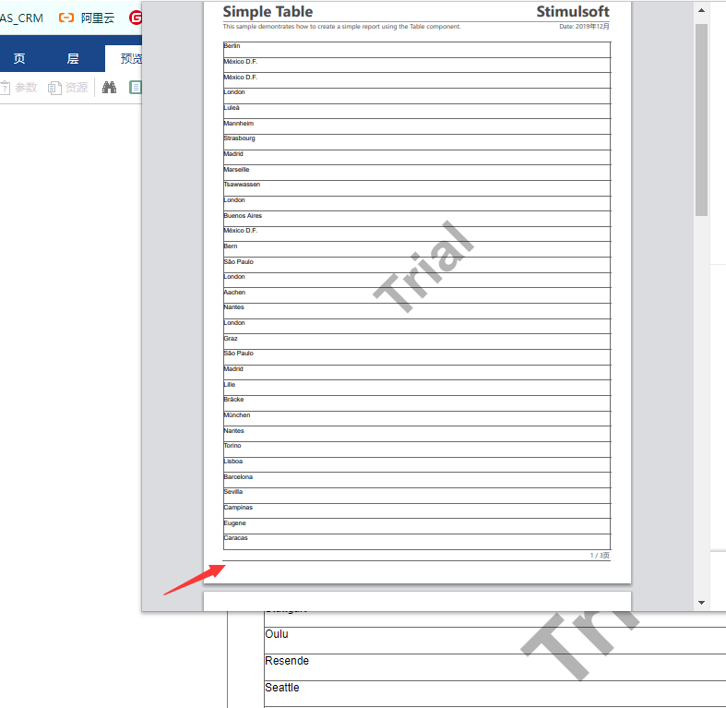The image size is (726, 708).
Task: Click the red G bookmark icon
Action: coord(136,18)
